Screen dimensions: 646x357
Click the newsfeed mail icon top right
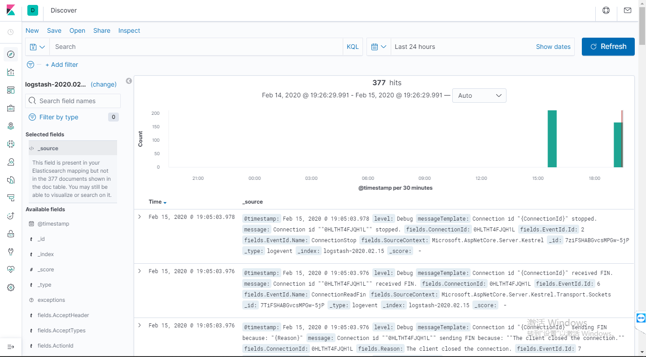click(627, 10)
